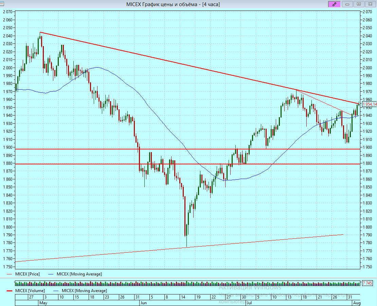Click the date label '14' on time axis

point(183,297)
